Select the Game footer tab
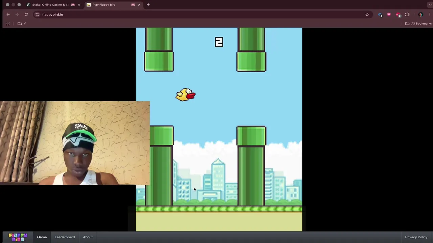The height and width of the screenshot is (243, 433). (42, 237)
